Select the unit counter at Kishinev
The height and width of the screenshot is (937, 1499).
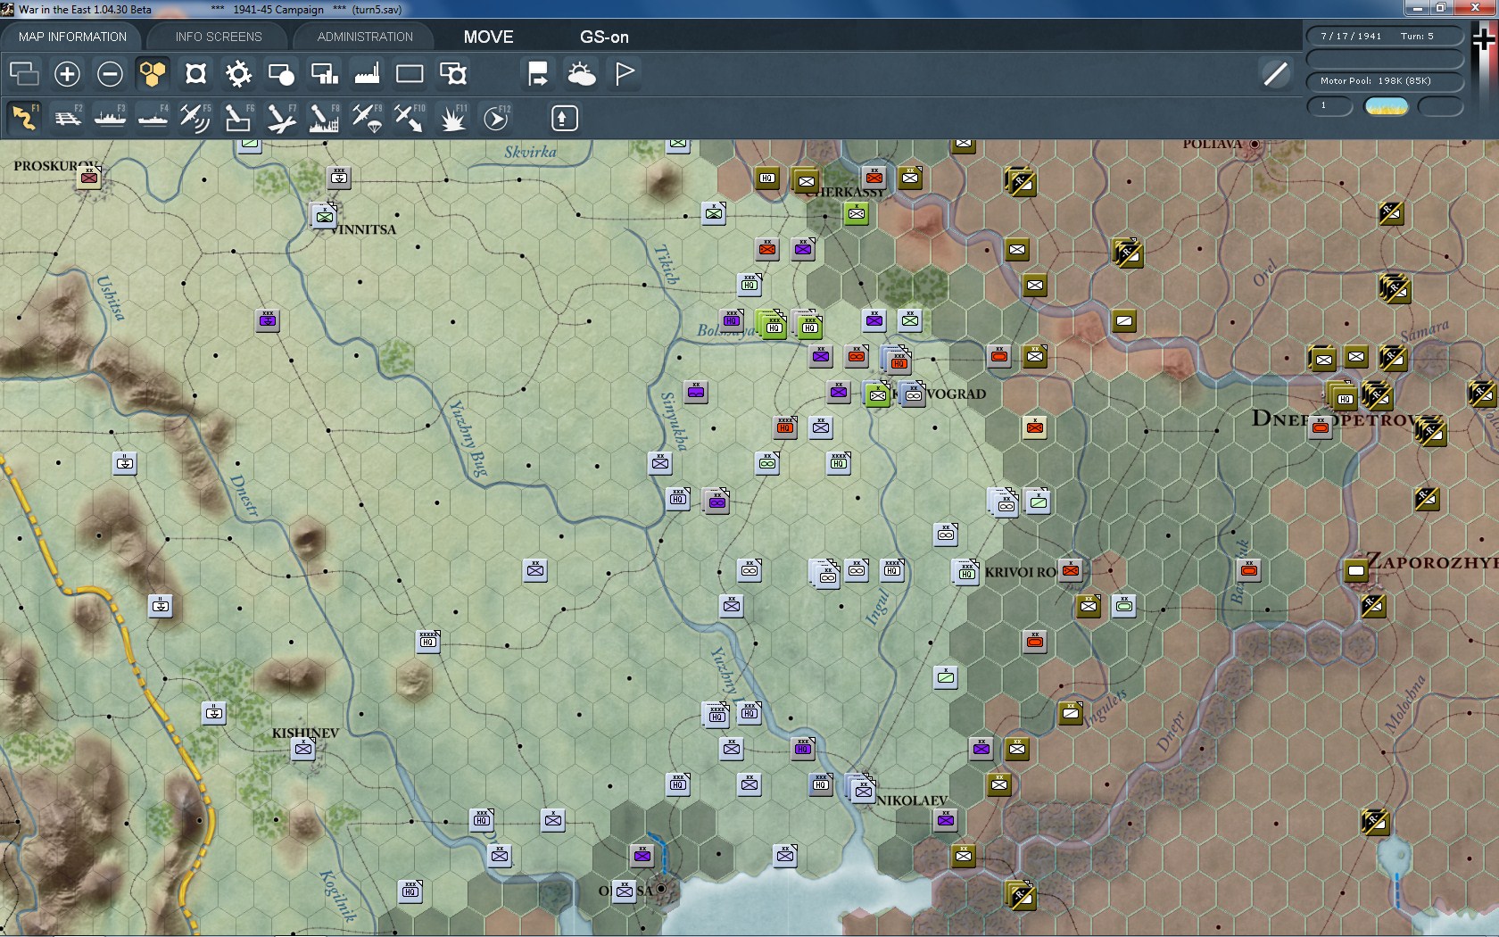303,749
